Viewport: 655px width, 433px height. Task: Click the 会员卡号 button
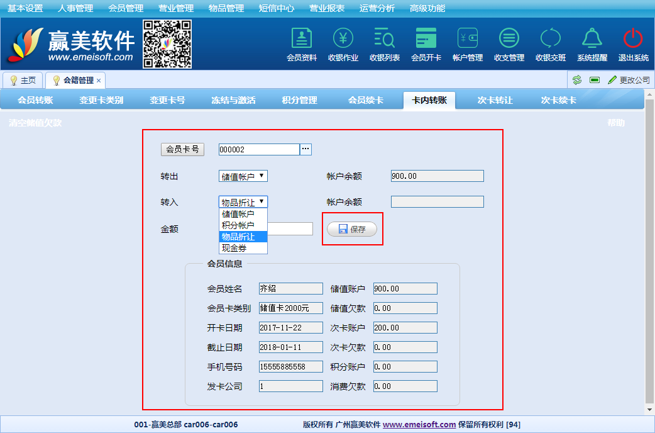pyautogui.click(x=182, y=149)
